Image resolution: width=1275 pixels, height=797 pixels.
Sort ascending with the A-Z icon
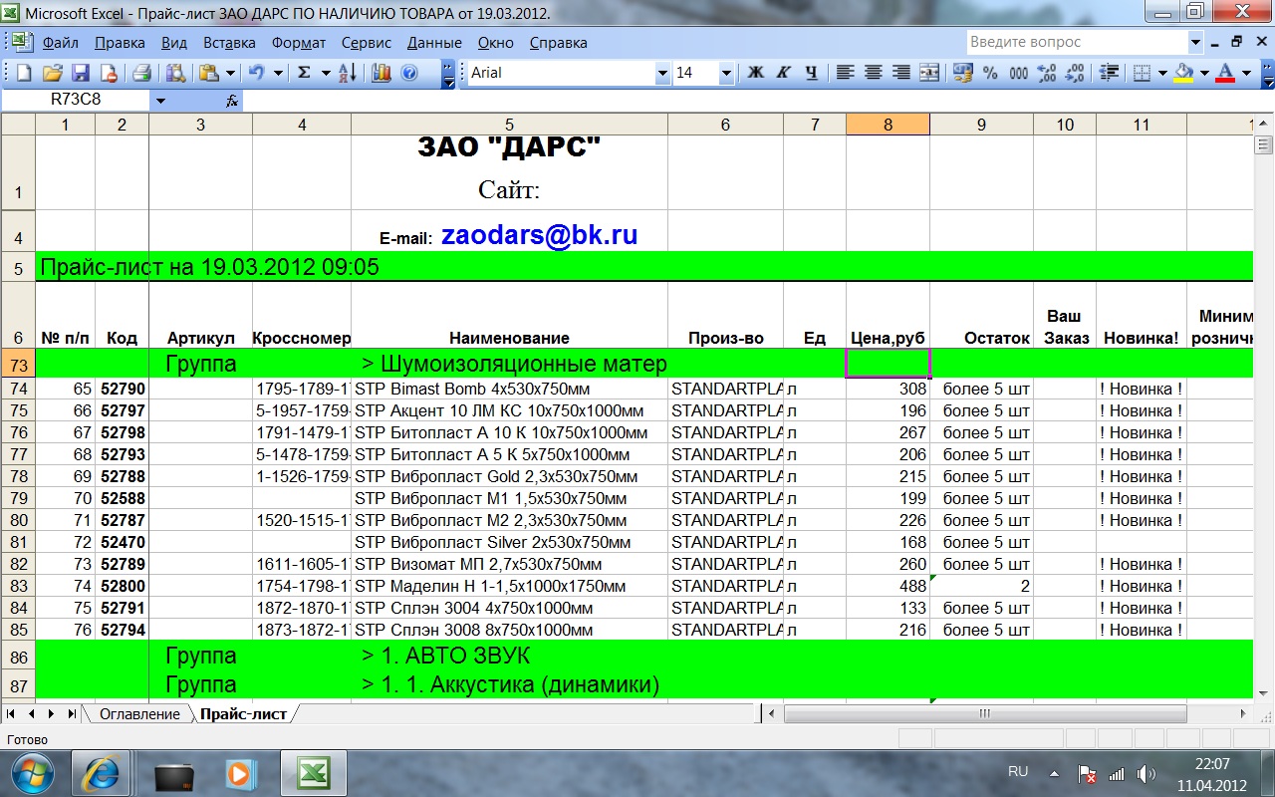click(x=348, y=73)
